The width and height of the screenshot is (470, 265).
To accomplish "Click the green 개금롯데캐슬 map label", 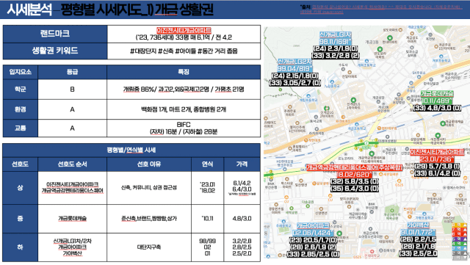I will [x=437, y=94].
